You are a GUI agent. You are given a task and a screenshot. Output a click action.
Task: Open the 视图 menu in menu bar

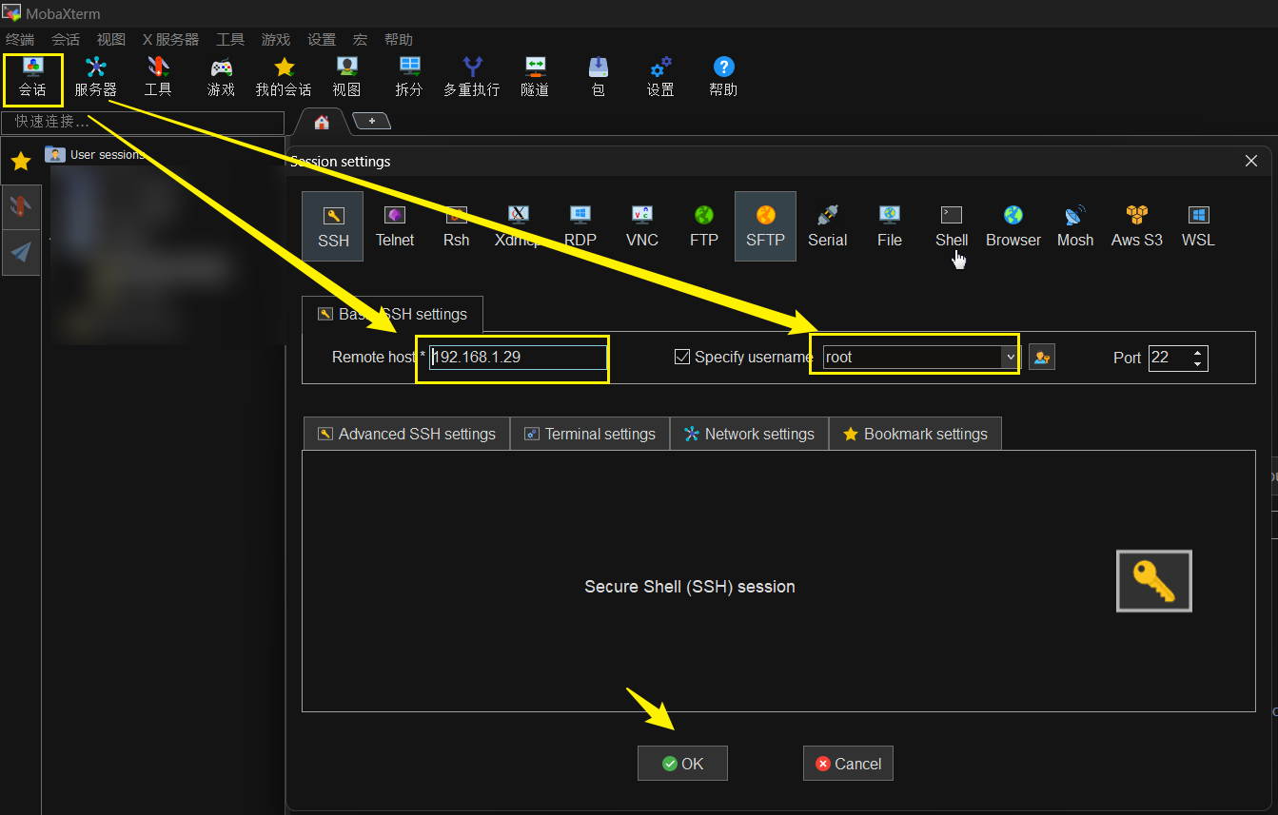pyautogui.click(x=111, y=39)
